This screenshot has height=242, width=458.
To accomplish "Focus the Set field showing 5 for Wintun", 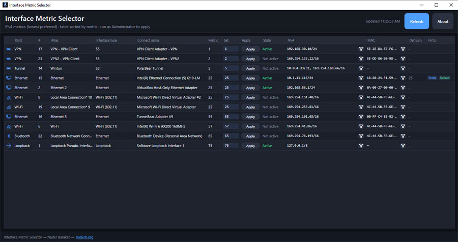I will click(x=231, y=68).
